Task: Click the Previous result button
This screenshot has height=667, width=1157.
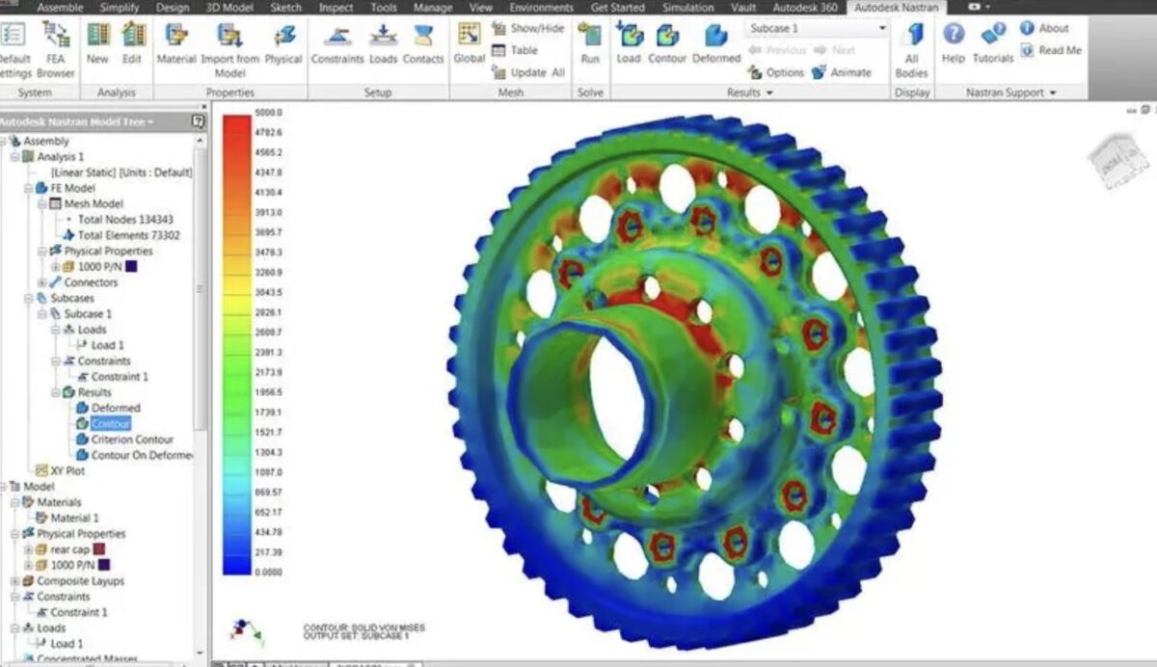Action: (777, 50)
